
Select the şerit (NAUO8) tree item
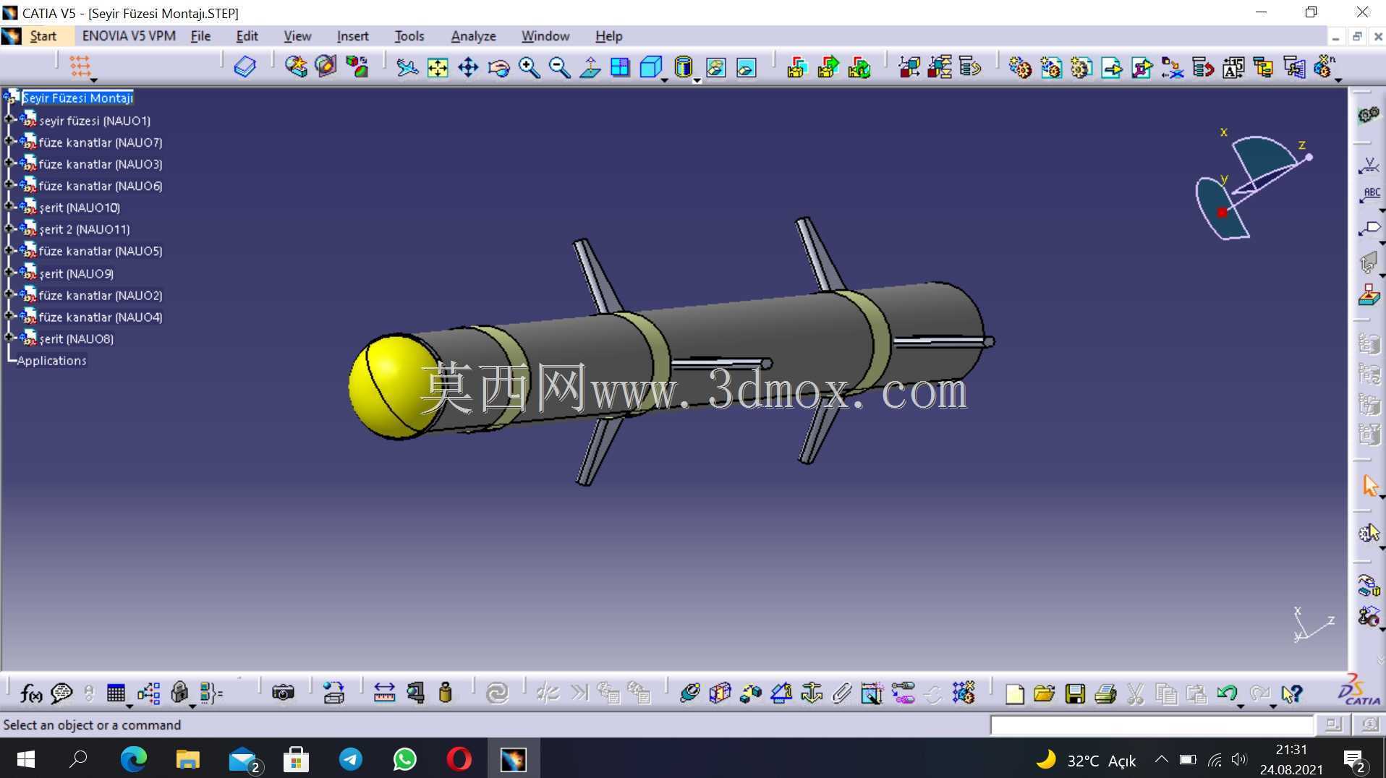coord(76,338)
